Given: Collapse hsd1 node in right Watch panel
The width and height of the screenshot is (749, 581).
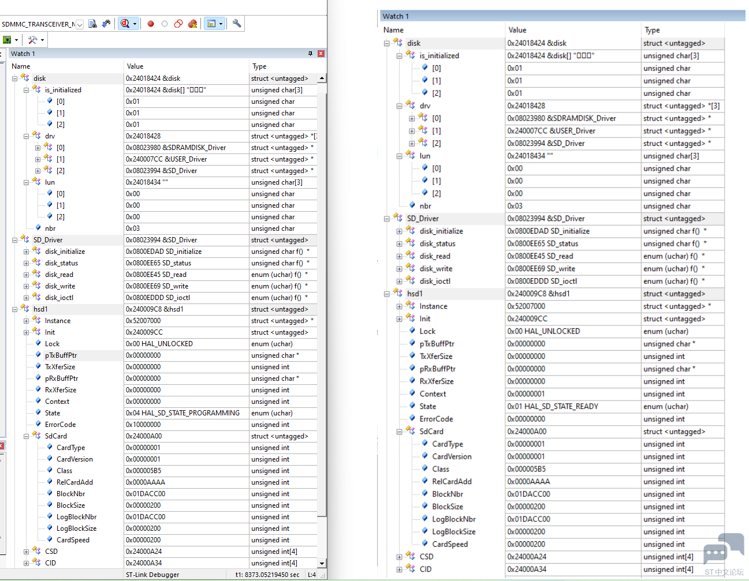Looking at the screenshot, I should (386, 294).
